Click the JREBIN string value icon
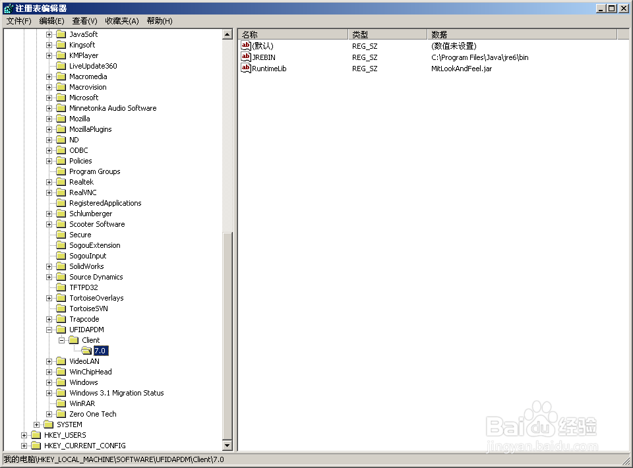Image resolution: width=633 pixels, height=468 pixels. pos(246,57)
